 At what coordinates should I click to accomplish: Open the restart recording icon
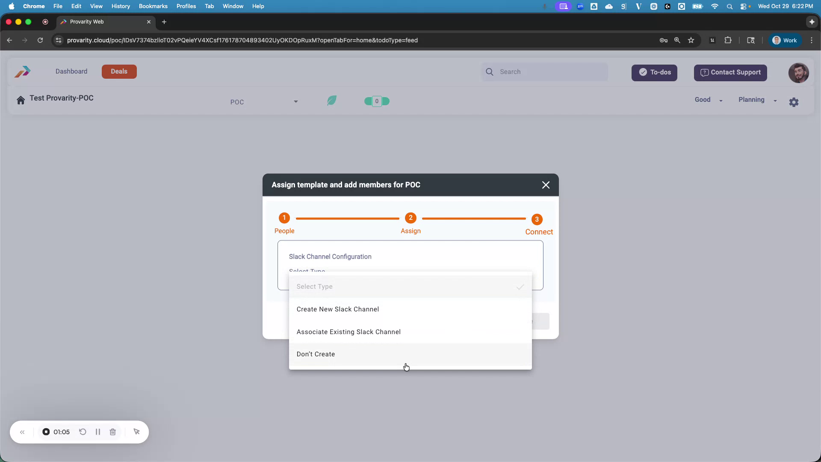tap(83, 432)
